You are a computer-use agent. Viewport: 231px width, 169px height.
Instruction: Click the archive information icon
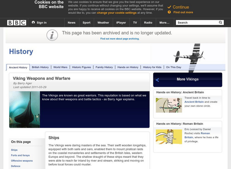[x=52, y=35]
